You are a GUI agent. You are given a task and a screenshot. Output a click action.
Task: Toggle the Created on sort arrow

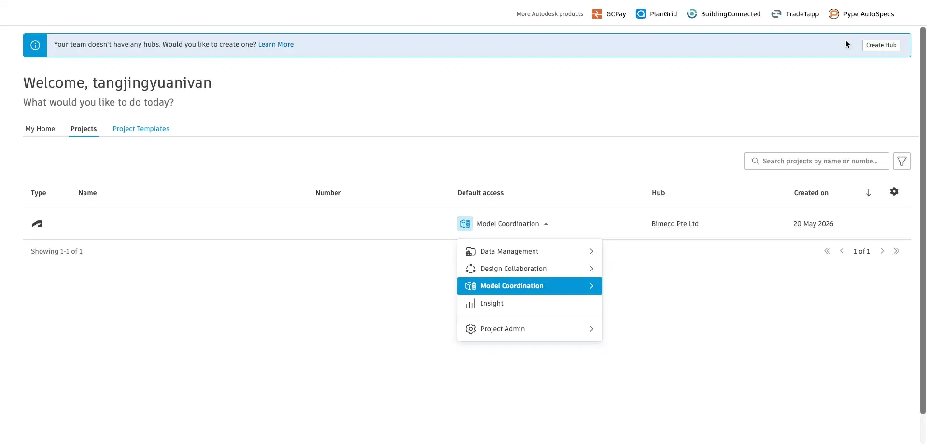(x=868, y=193)
